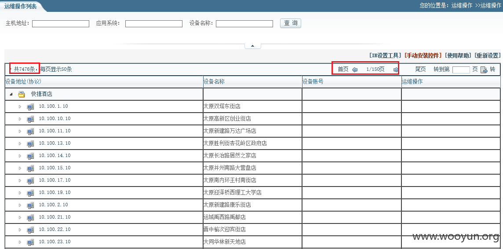
Task: Click the computer icon for 10.100.13.10
Action: coord(30,143)
